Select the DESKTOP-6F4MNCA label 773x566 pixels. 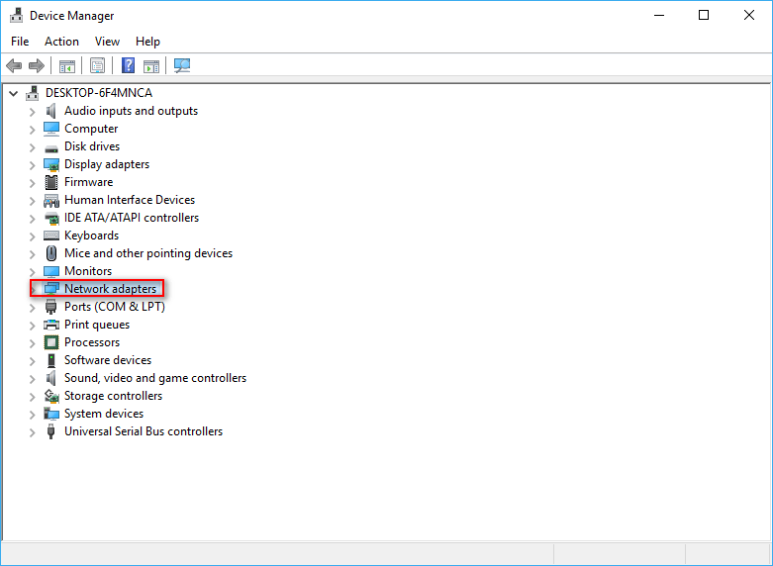coord(99,93)
